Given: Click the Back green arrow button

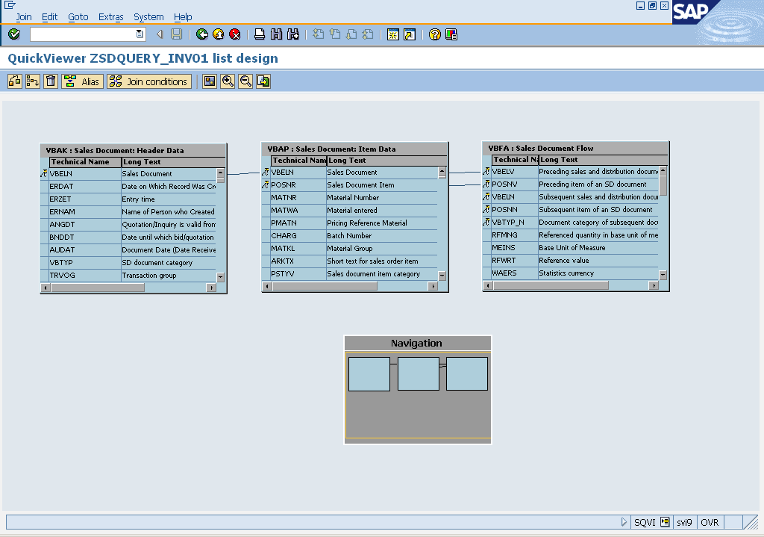Looking at the screenshot, I should [201, 34].
